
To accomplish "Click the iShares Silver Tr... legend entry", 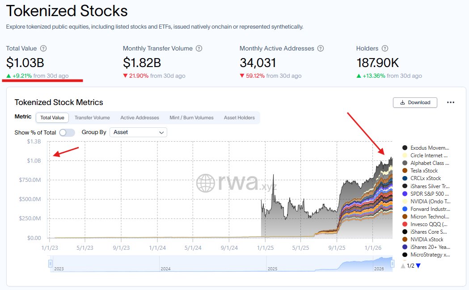I will point(426,186).
